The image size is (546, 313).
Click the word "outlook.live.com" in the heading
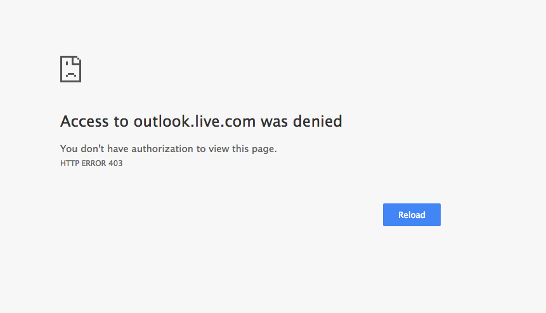point(195,122)
